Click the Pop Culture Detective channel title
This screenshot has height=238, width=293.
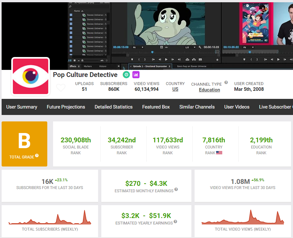tap(85, 75)
